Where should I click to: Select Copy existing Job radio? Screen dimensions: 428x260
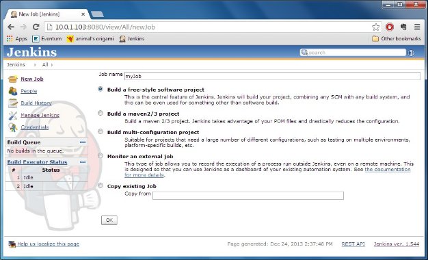point(101,185)
